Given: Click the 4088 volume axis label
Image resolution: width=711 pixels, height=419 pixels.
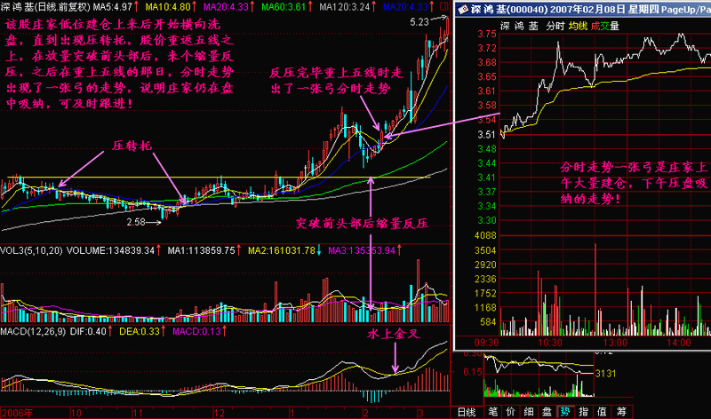Looking at the screenshot, I should pyautogui.click(x=485, y=235).
